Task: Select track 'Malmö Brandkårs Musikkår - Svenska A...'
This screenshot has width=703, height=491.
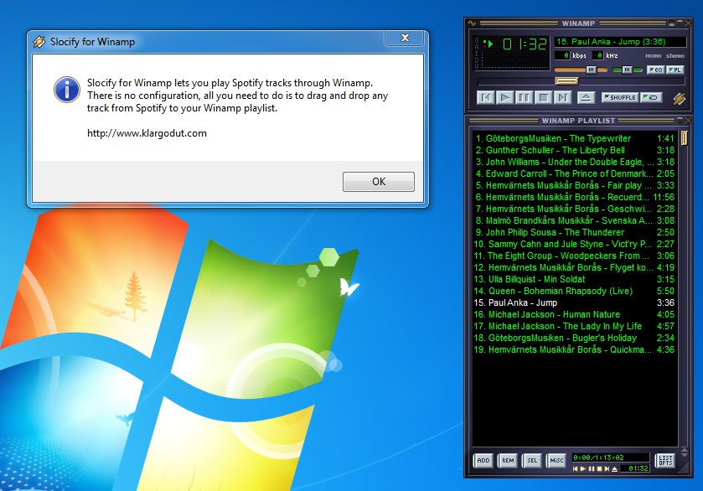Action: click(574, 220)
